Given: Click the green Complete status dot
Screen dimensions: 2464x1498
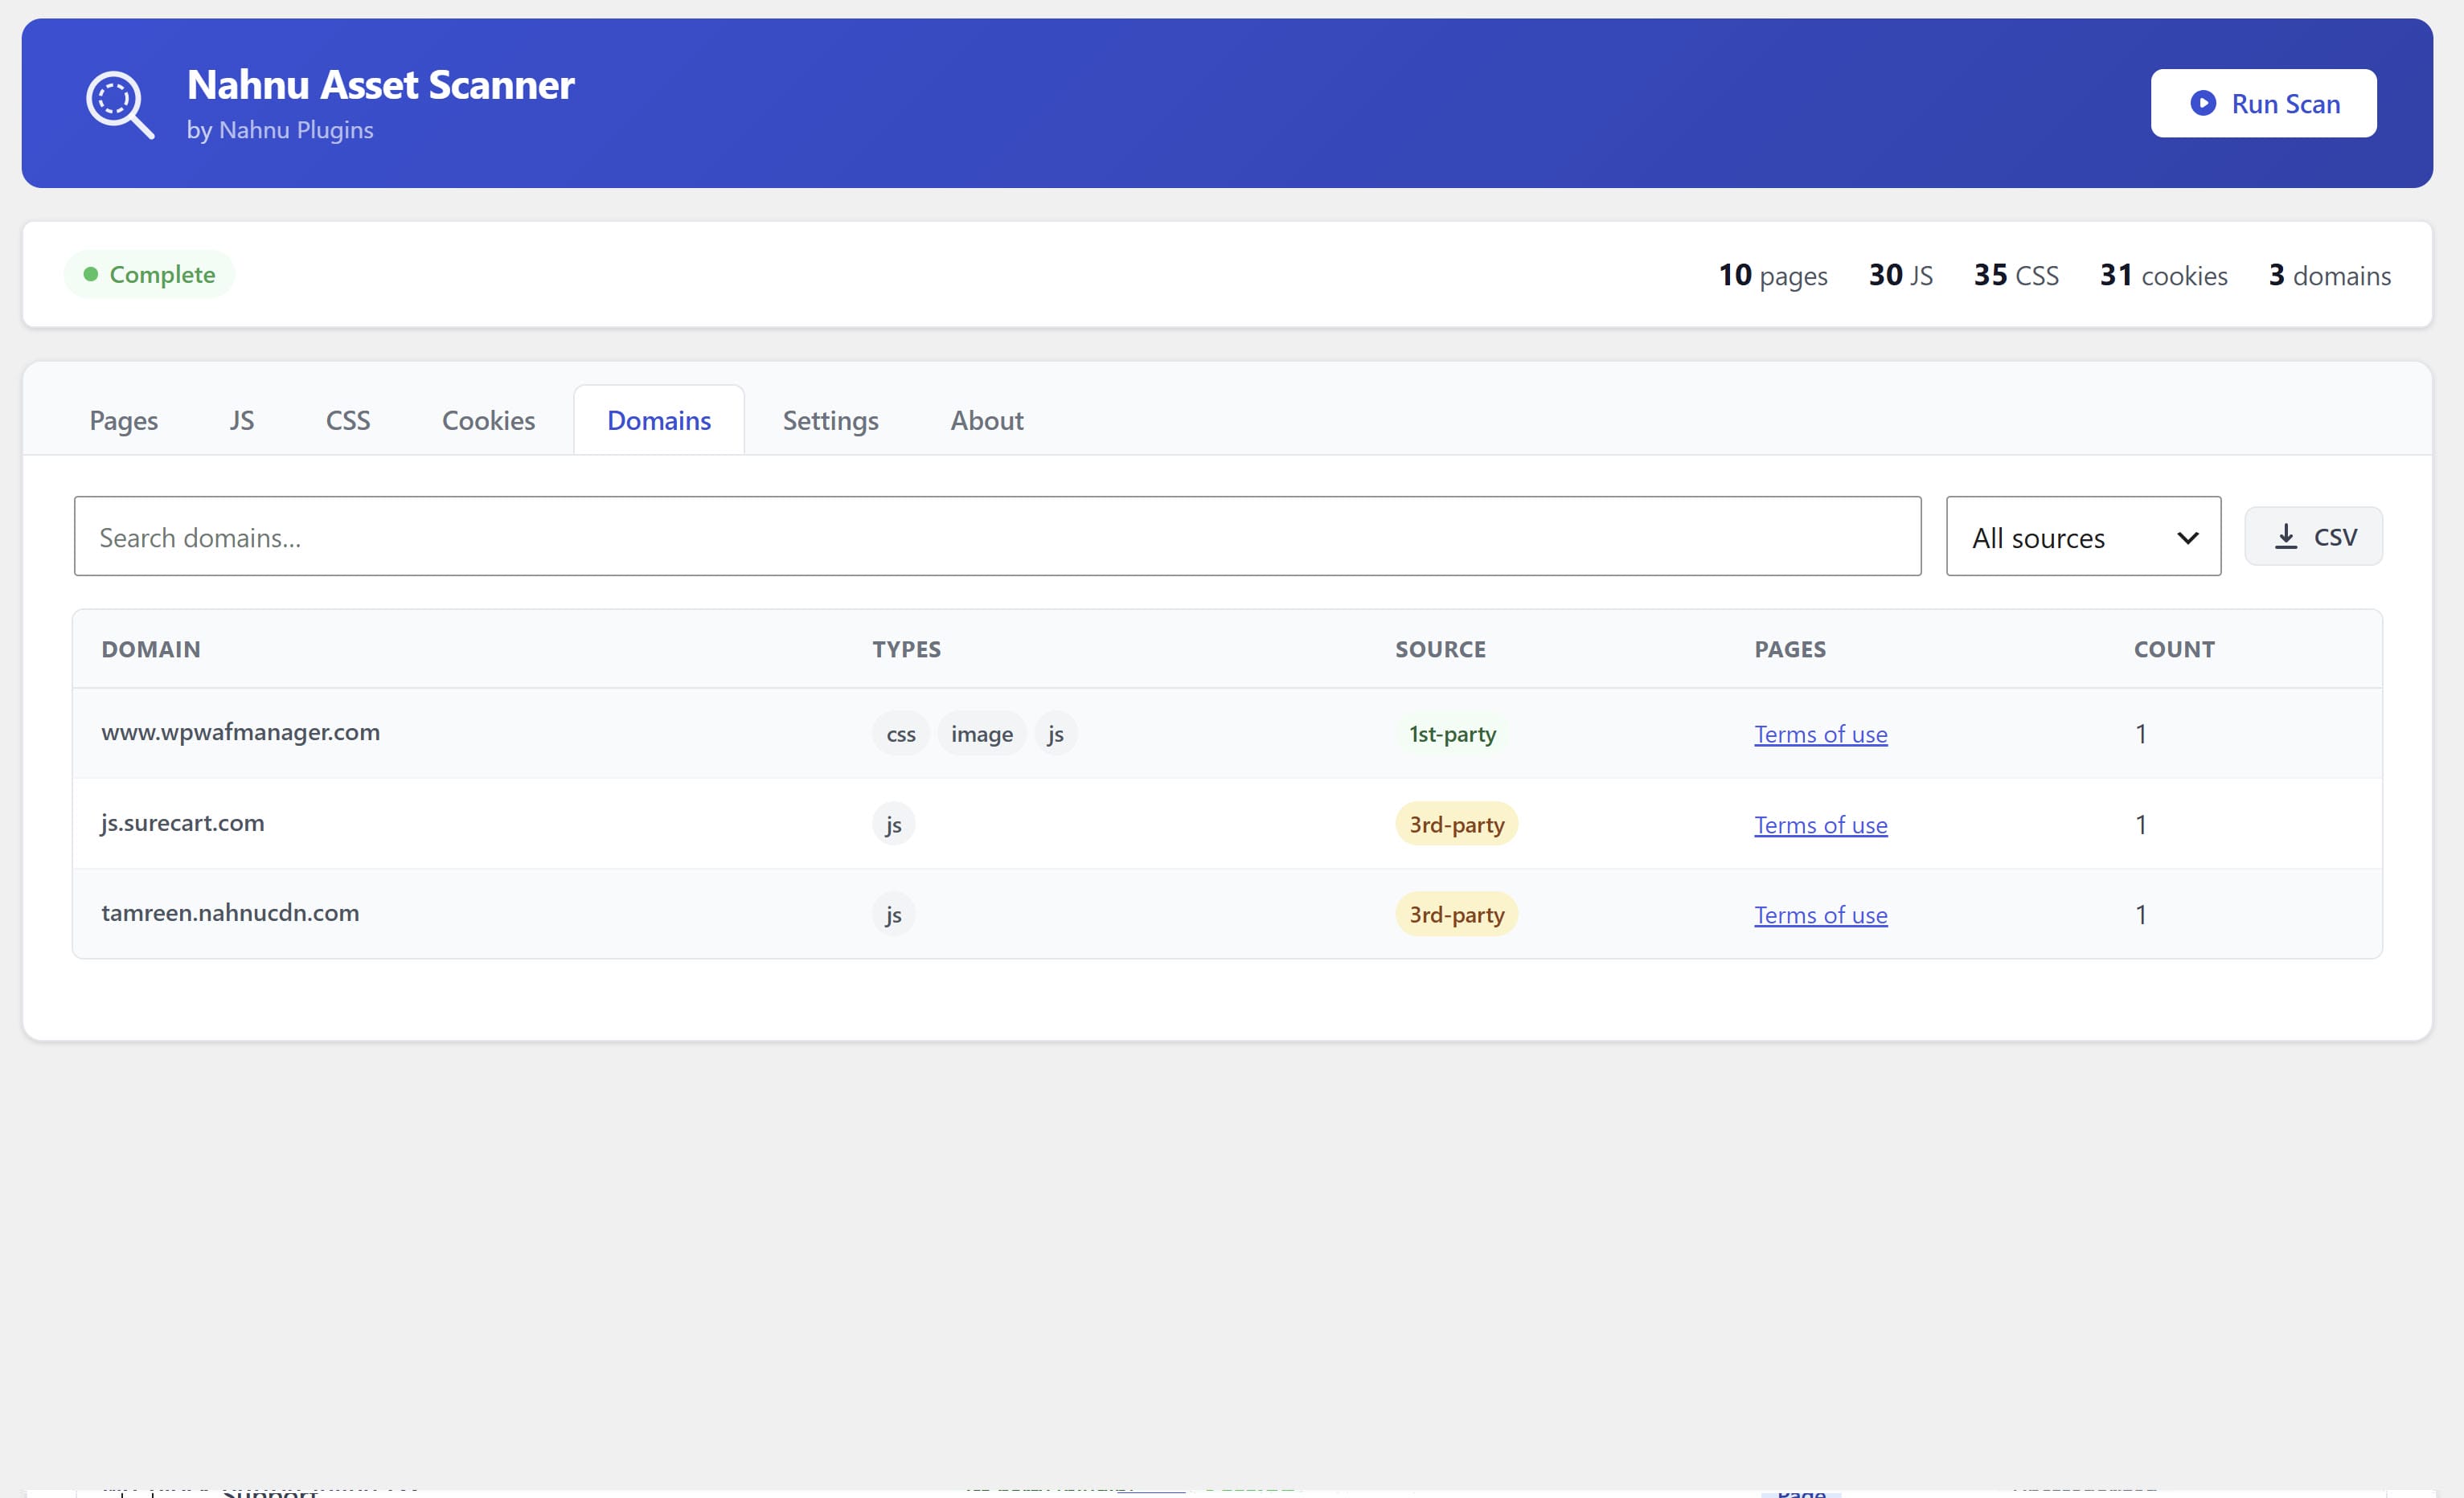Looking at the screenshot, I should (x=90, y=274).
